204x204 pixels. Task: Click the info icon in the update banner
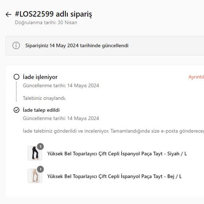coord(16,45)
